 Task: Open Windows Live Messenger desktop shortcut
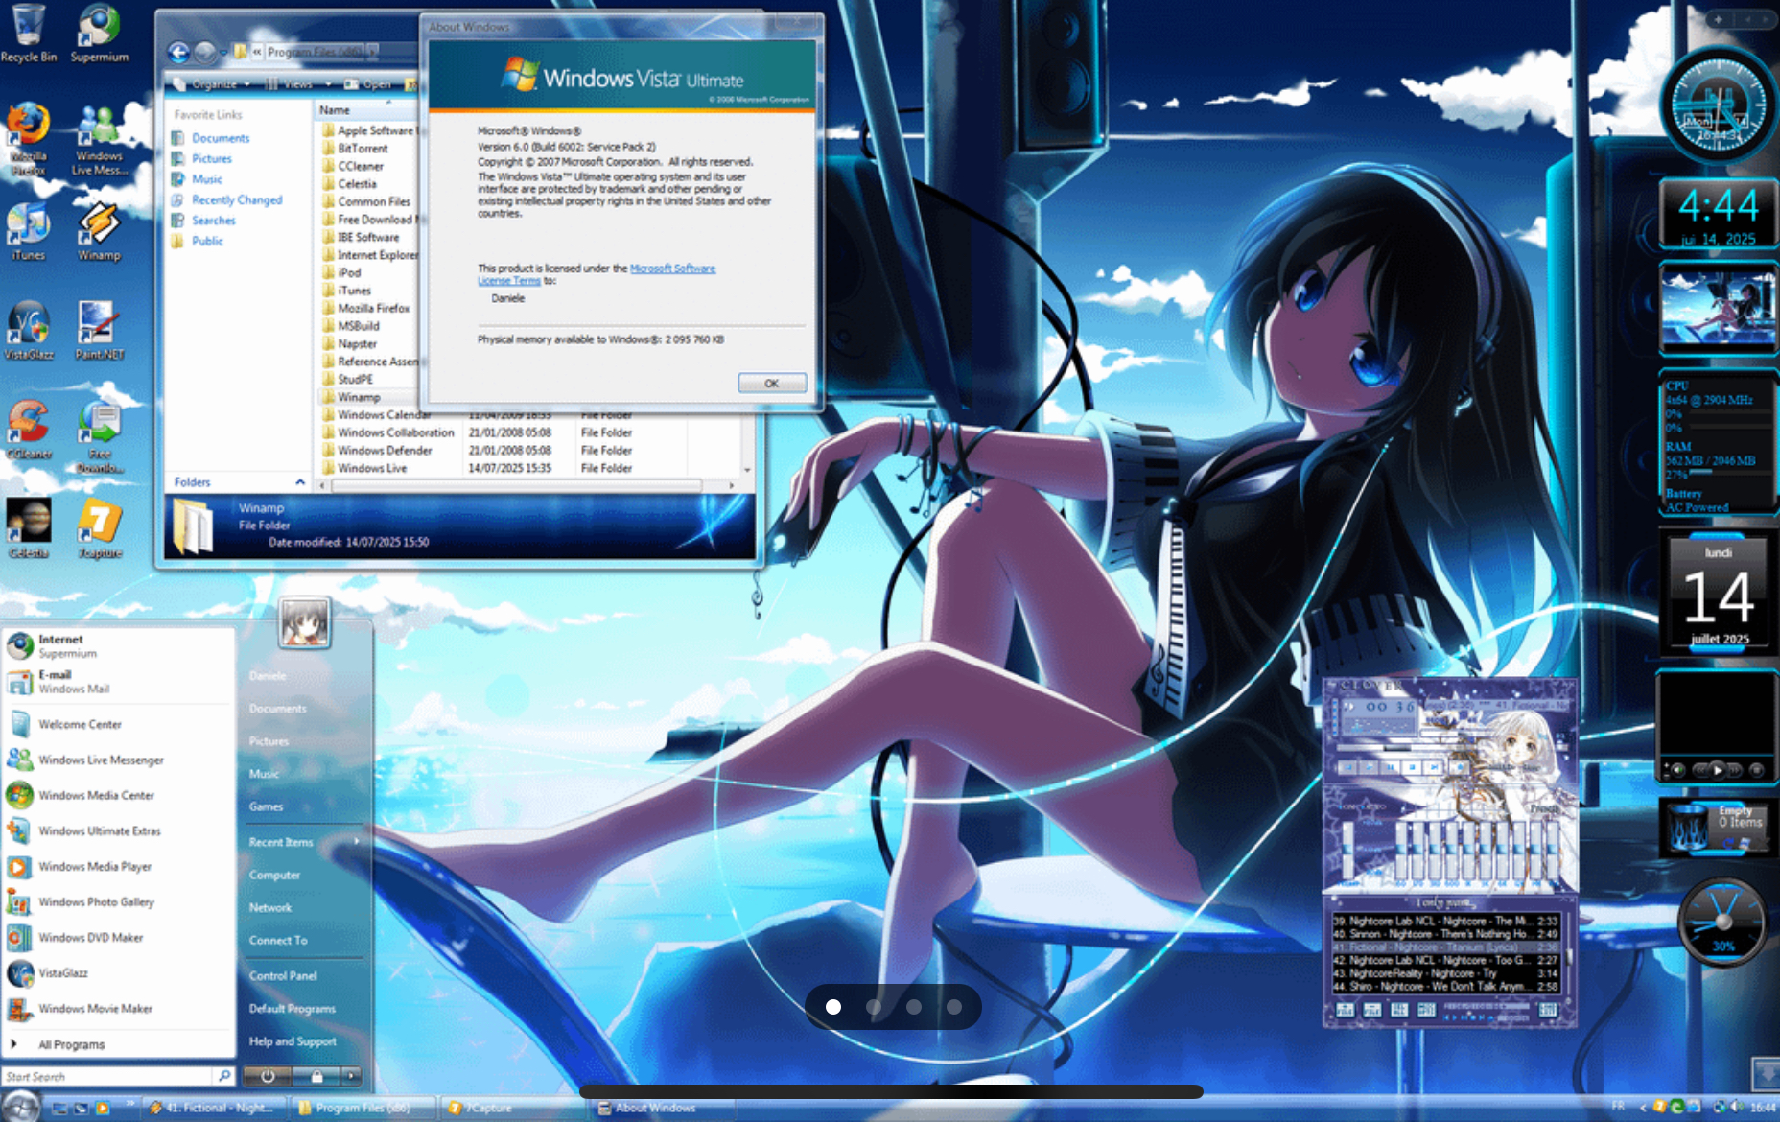coord(99,139)
